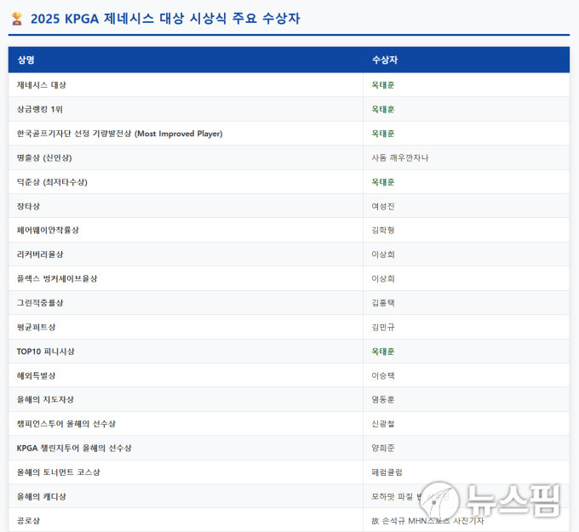This screenshot has height=532, width=579.
Task: Click 이승택 in the 해외특별상 row
Action: [383, 375]
